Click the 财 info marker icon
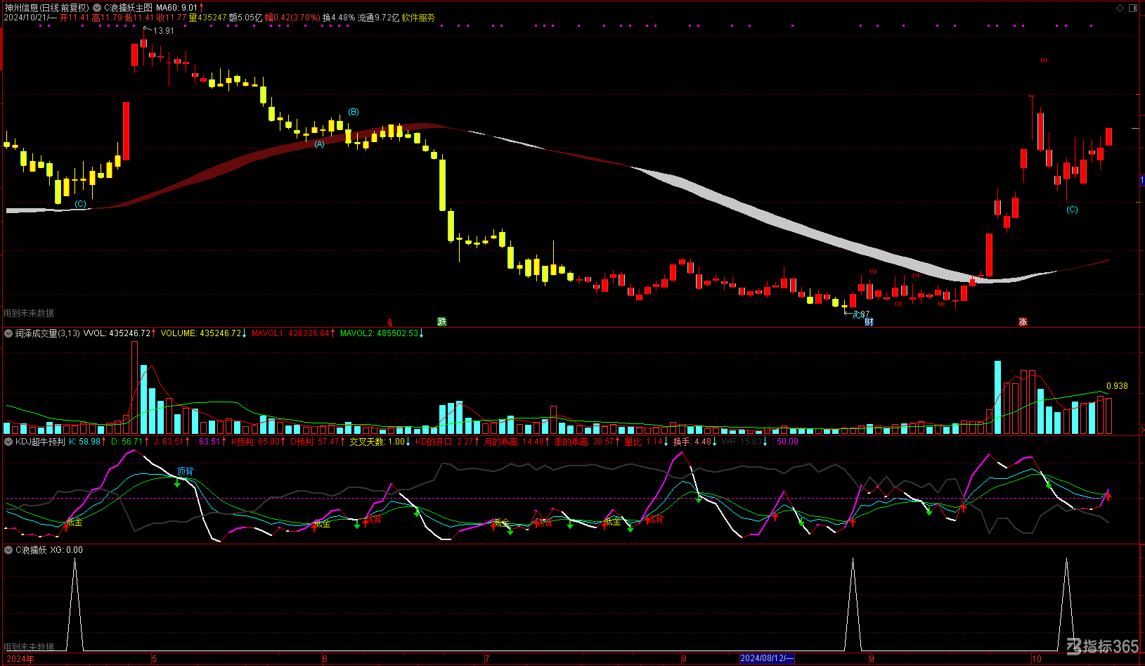The height and width of the screenshot is (666, 1145). coord(869,322)
